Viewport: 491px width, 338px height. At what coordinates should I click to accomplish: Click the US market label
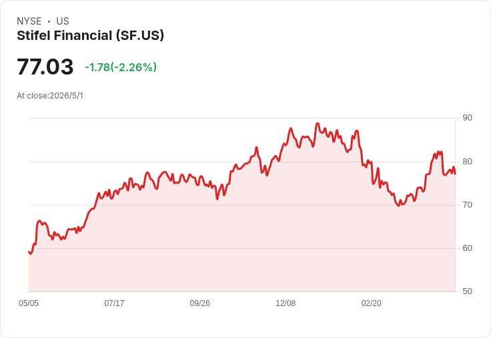pos(63,21)
